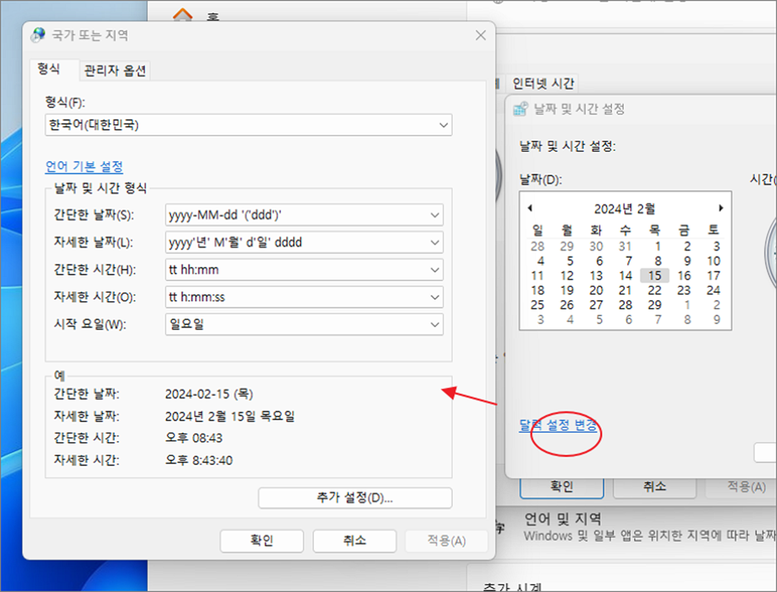
Task: Click the 오후 8:43:40 example value
Action: pyautogui.click(x=198, y=461)
